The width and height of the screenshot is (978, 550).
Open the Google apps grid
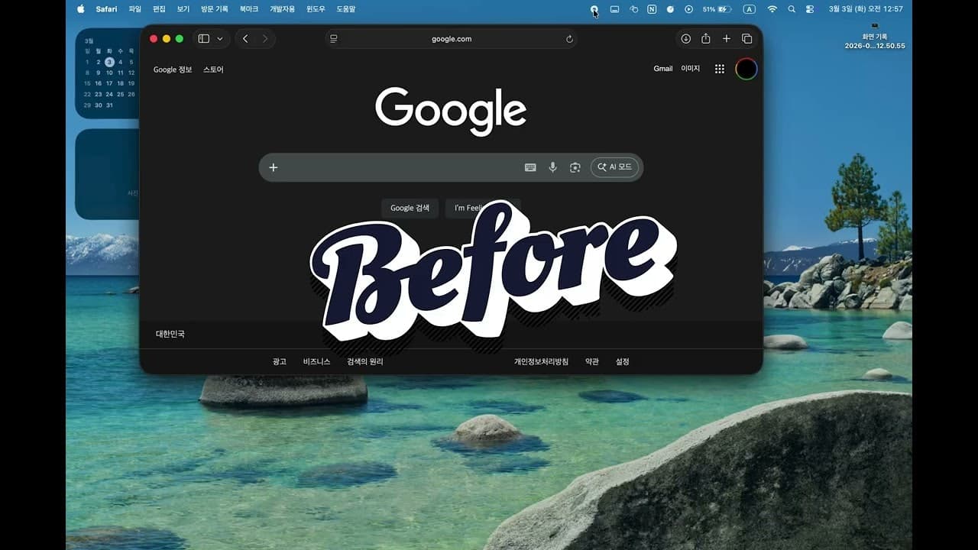coord(719,69)
